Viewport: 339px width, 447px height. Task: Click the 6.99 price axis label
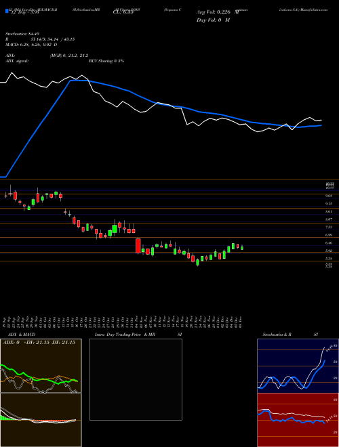329,235
